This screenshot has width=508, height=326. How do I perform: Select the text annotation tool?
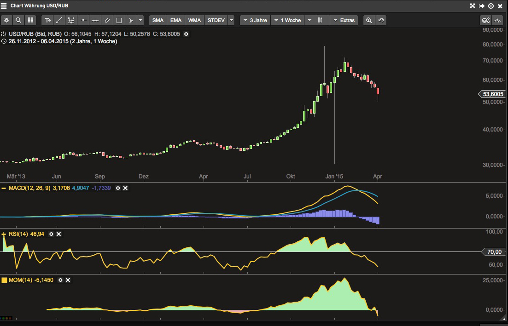(47, 20)
